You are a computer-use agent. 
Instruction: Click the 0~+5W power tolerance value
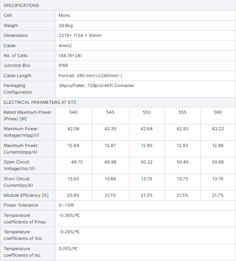[66, 205]
